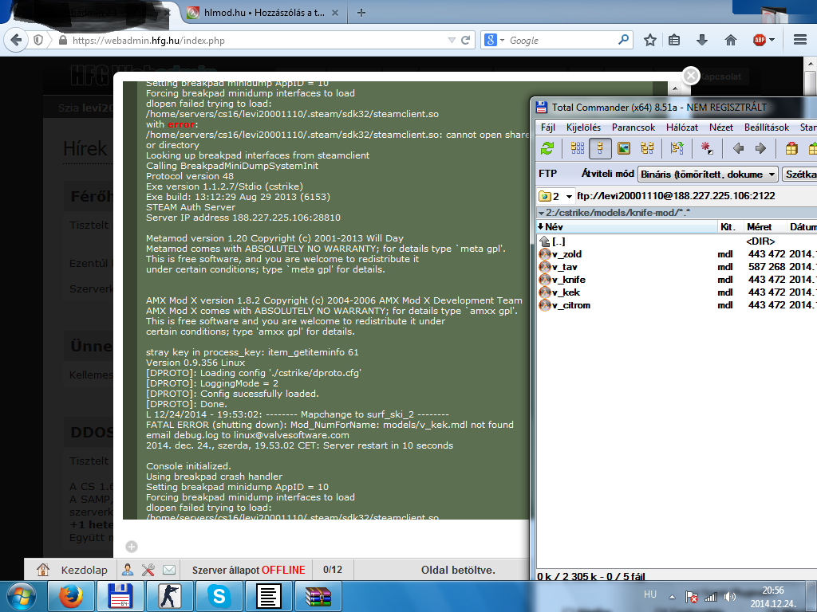Click Kezdolap home link

tap(84, 570)
